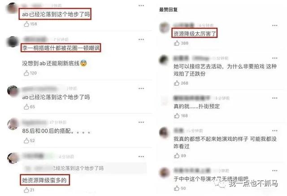The image size is (287, 196).
Task: Open more options for '85后和00后的搭配' comment
Action: (x=141, y=122)
